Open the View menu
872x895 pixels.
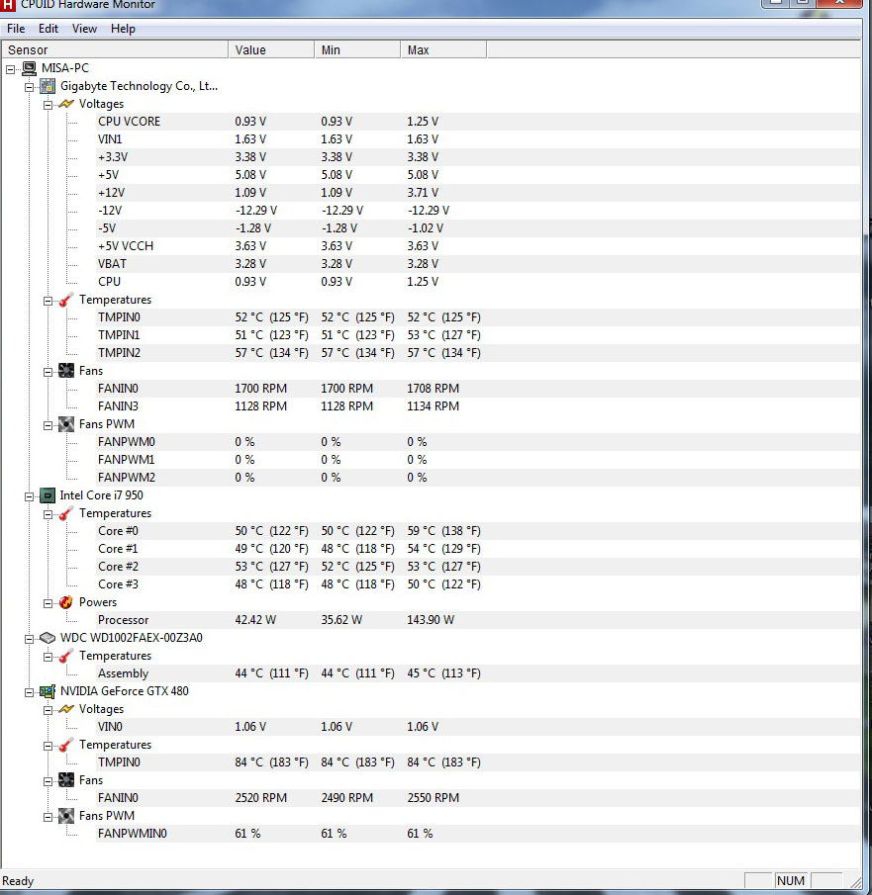click(84, 29)
